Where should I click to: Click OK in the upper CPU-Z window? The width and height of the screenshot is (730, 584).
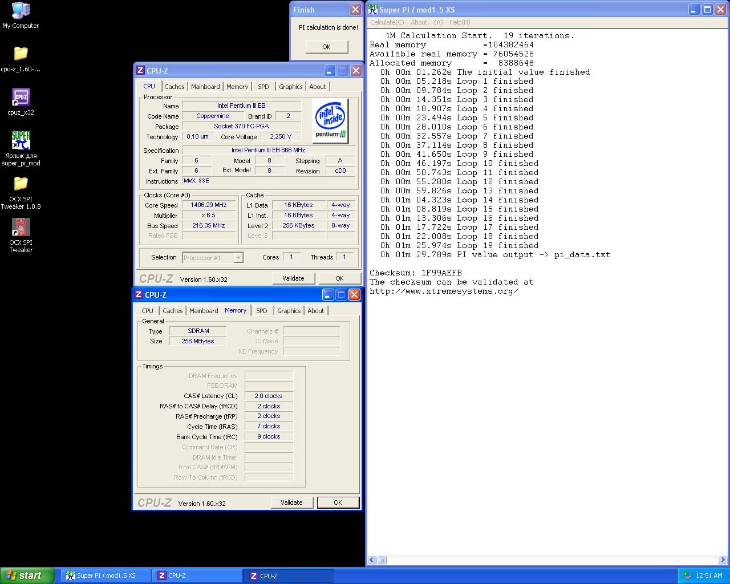[x=339, y=278]
